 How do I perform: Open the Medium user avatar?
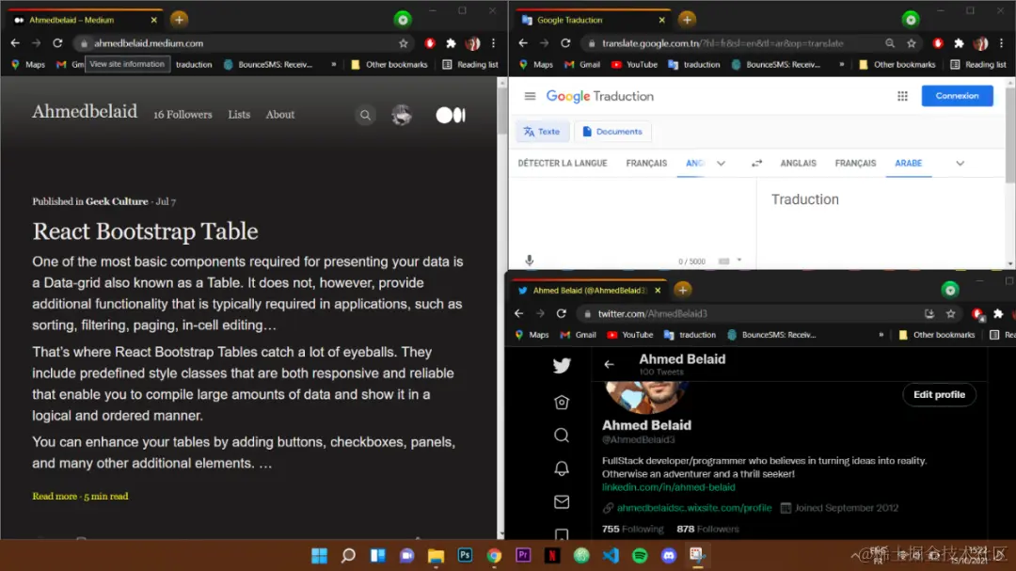tap(402, 116)
